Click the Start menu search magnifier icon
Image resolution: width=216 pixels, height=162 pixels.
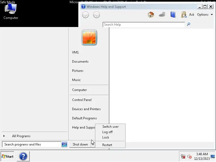click(x=64, y=144)
